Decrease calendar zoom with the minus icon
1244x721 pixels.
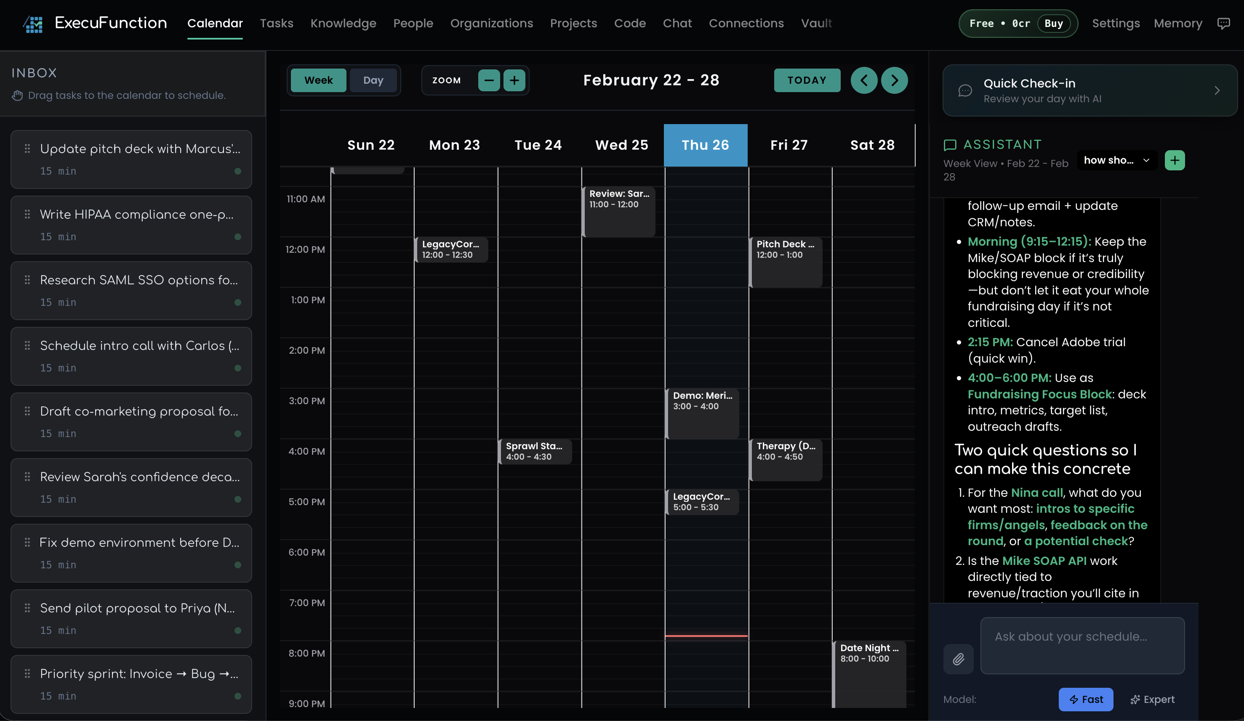[489, 80]
